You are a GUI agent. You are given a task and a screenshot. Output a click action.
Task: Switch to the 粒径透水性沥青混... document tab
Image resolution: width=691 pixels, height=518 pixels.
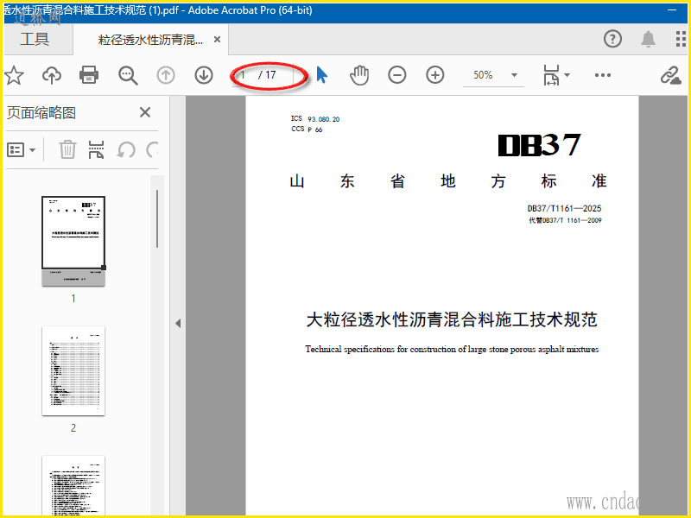150,40
